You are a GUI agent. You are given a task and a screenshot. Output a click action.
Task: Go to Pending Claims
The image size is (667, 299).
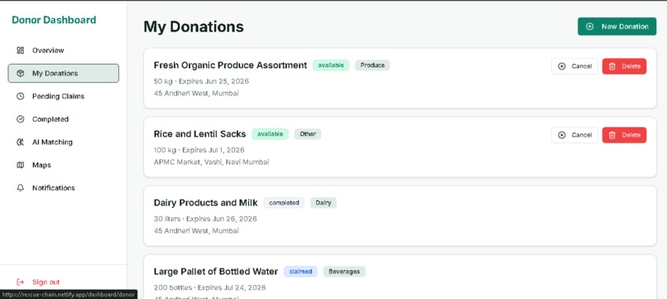point(64,96)
